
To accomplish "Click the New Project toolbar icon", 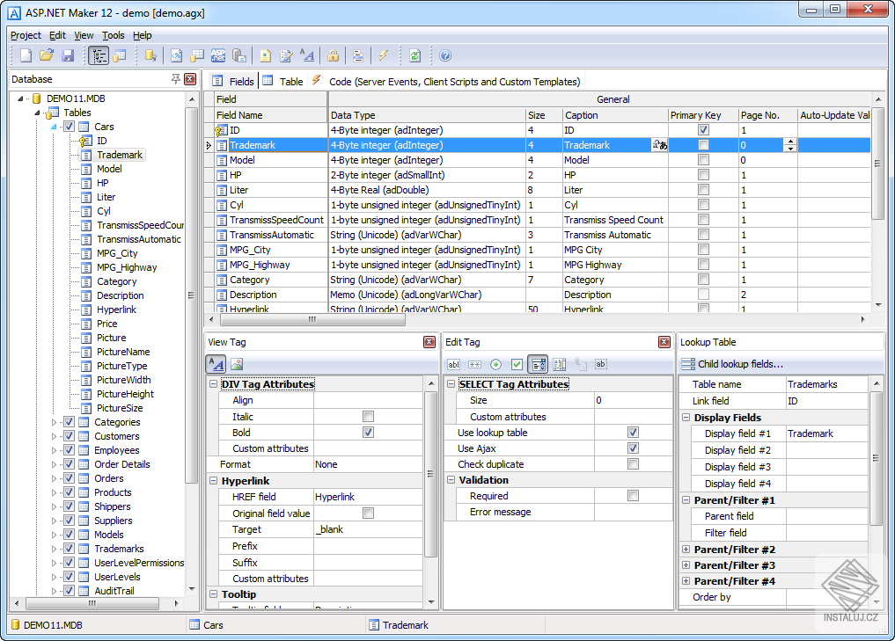I will (x=26, y=55).
